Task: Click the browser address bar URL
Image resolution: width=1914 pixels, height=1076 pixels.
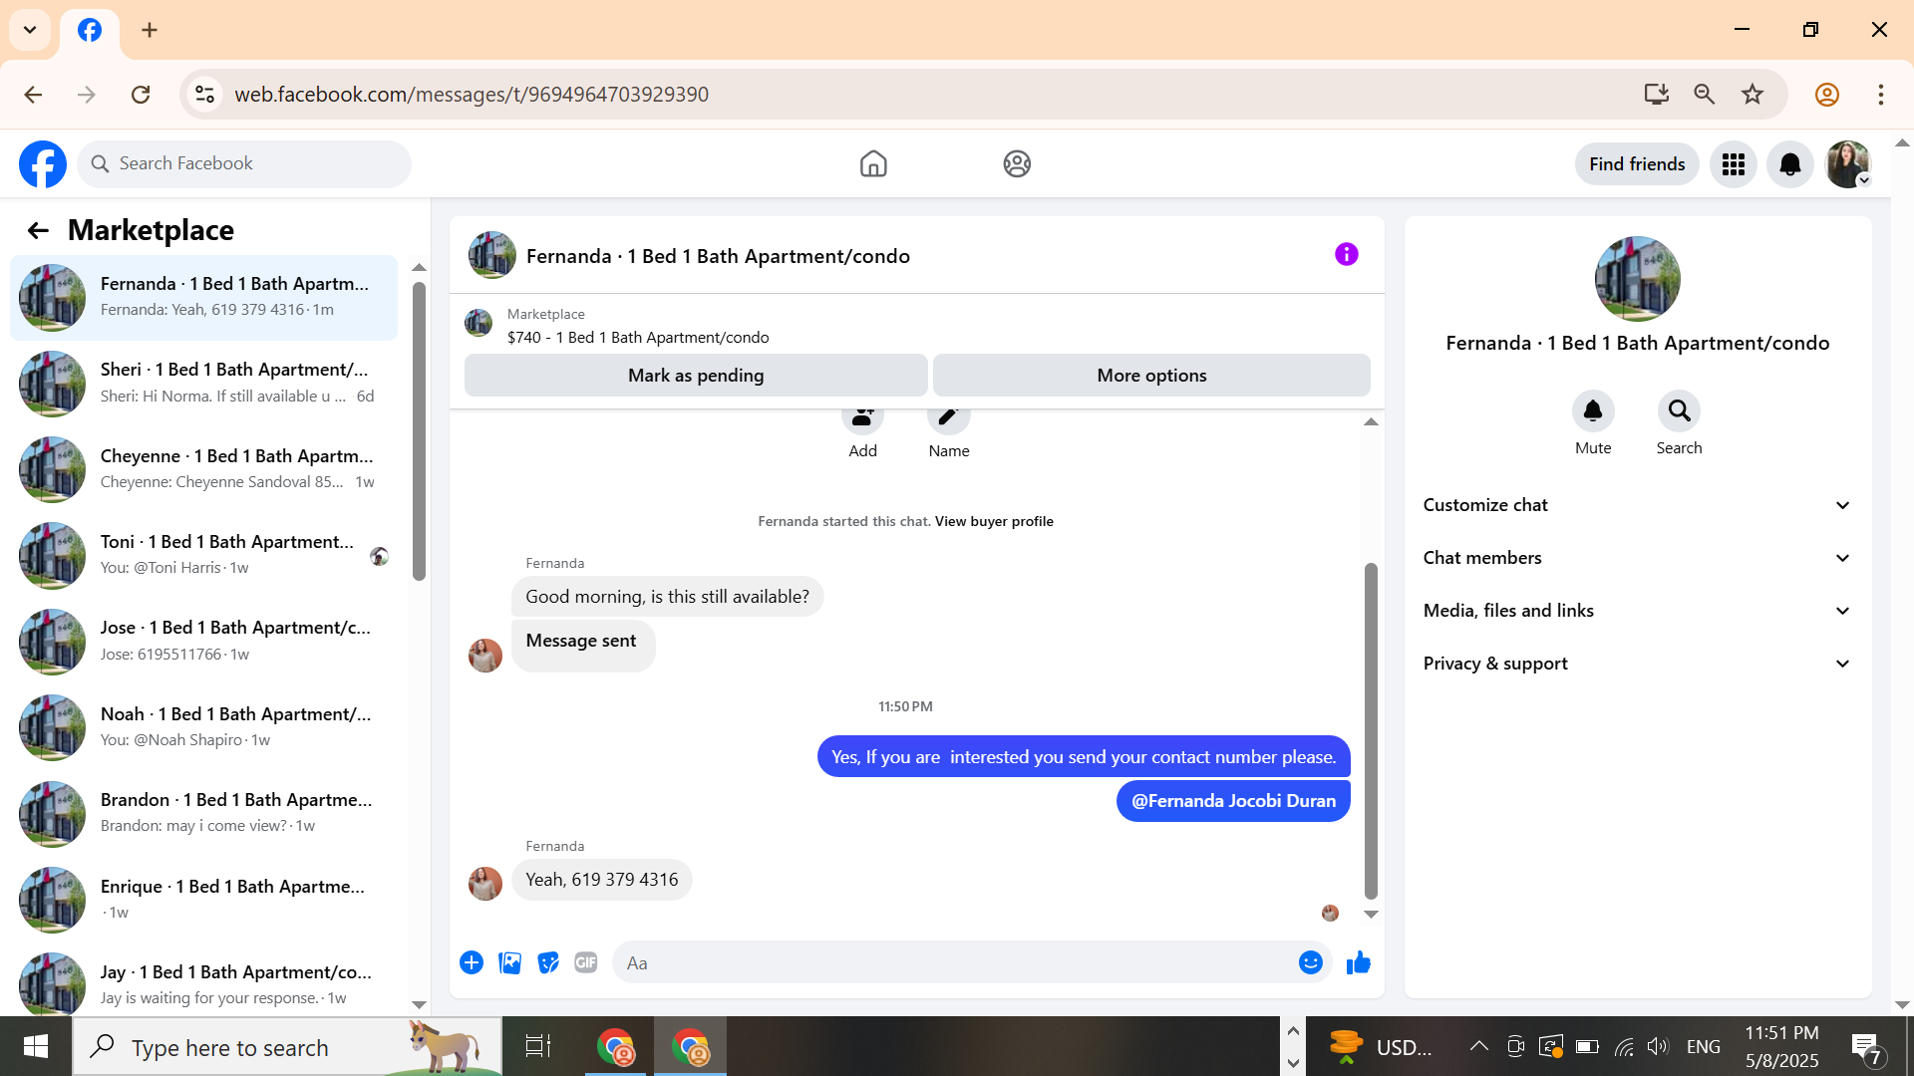Action: coord(472,95)
